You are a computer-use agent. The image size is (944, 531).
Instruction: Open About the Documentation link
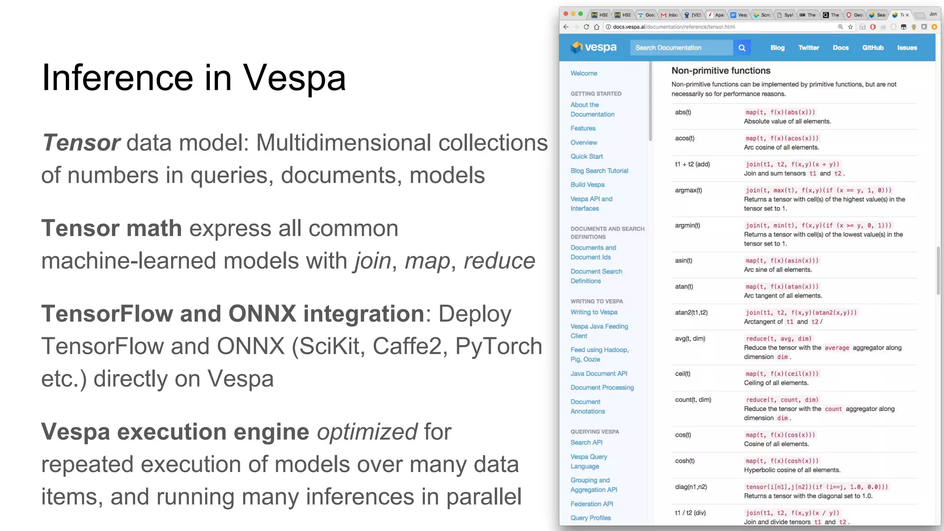(592, 110)
